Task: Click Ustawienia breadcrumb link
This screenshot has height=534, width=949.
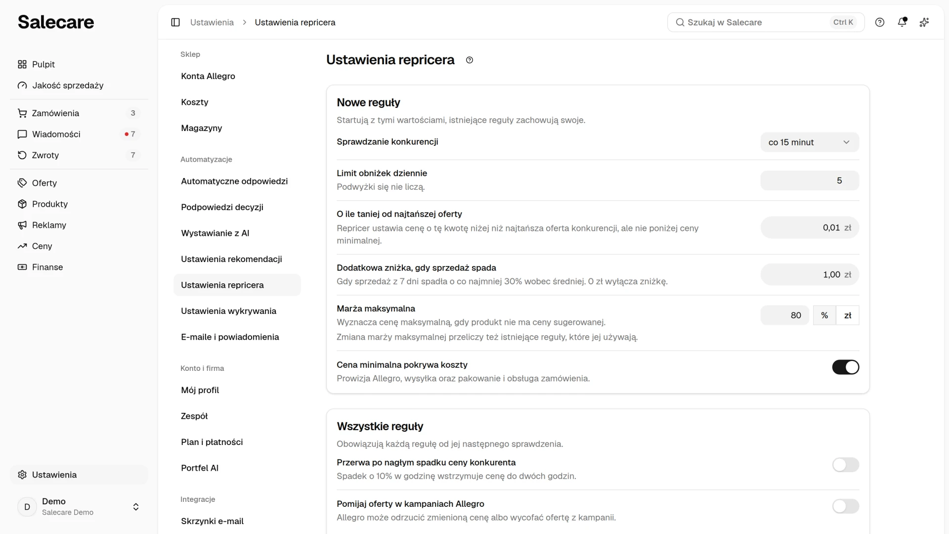Action: [x=212, y=22]
